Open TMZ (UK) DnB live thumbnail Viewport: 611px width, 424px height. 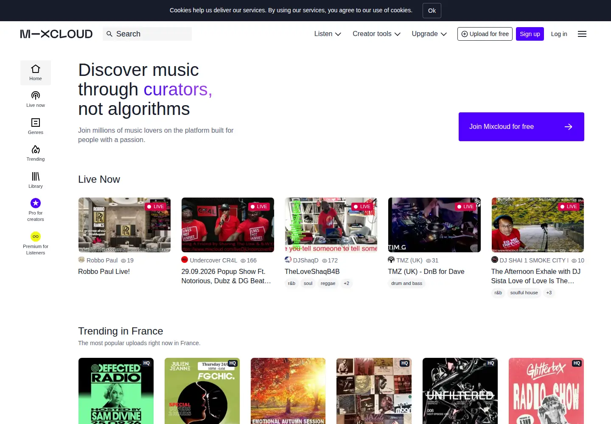pyautogui.click(x=434, y=225)
